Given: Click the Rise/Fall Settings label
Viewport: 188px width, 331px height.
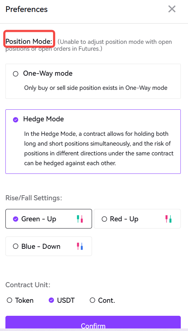Looking at the screenshot, I should [34, 198].
